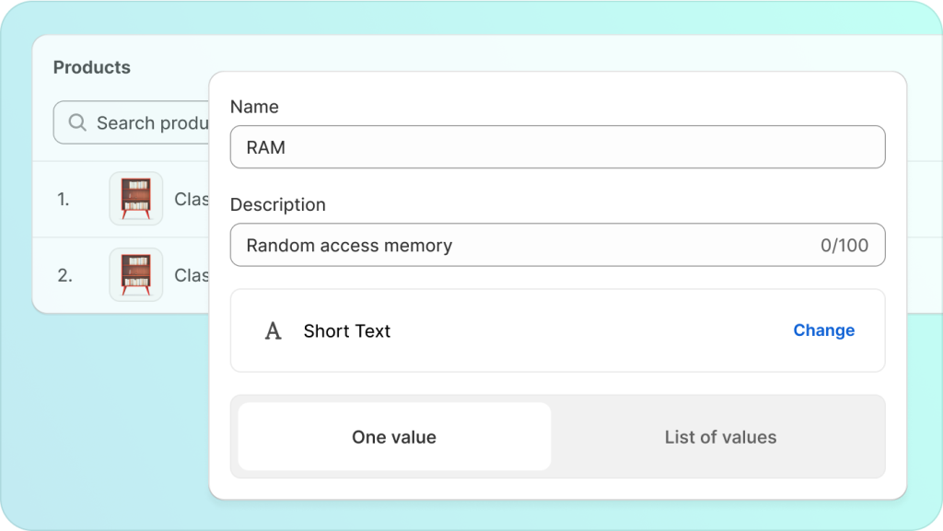The image size is (943, 531).
Task: Click the 'Products' heading
Action: point(92,67)
